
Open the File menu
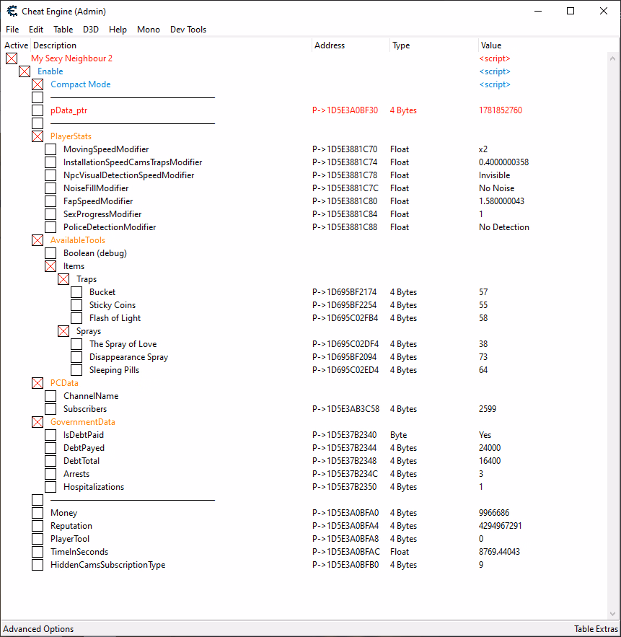pos(12,30)
